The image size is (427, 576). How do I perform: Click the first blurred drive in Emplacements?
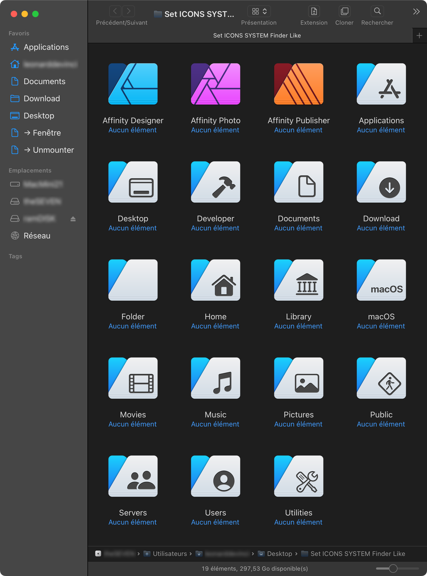tap(44, 184)
